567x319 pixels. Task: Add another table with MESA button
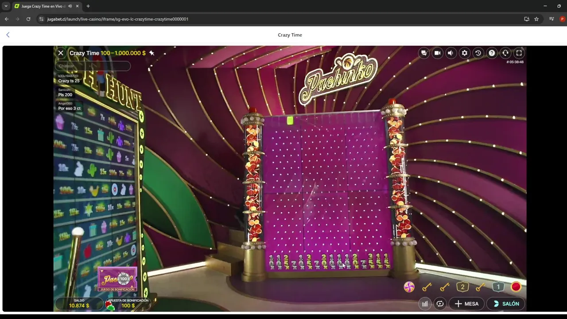pyautogui.click(x=466, y=303)
